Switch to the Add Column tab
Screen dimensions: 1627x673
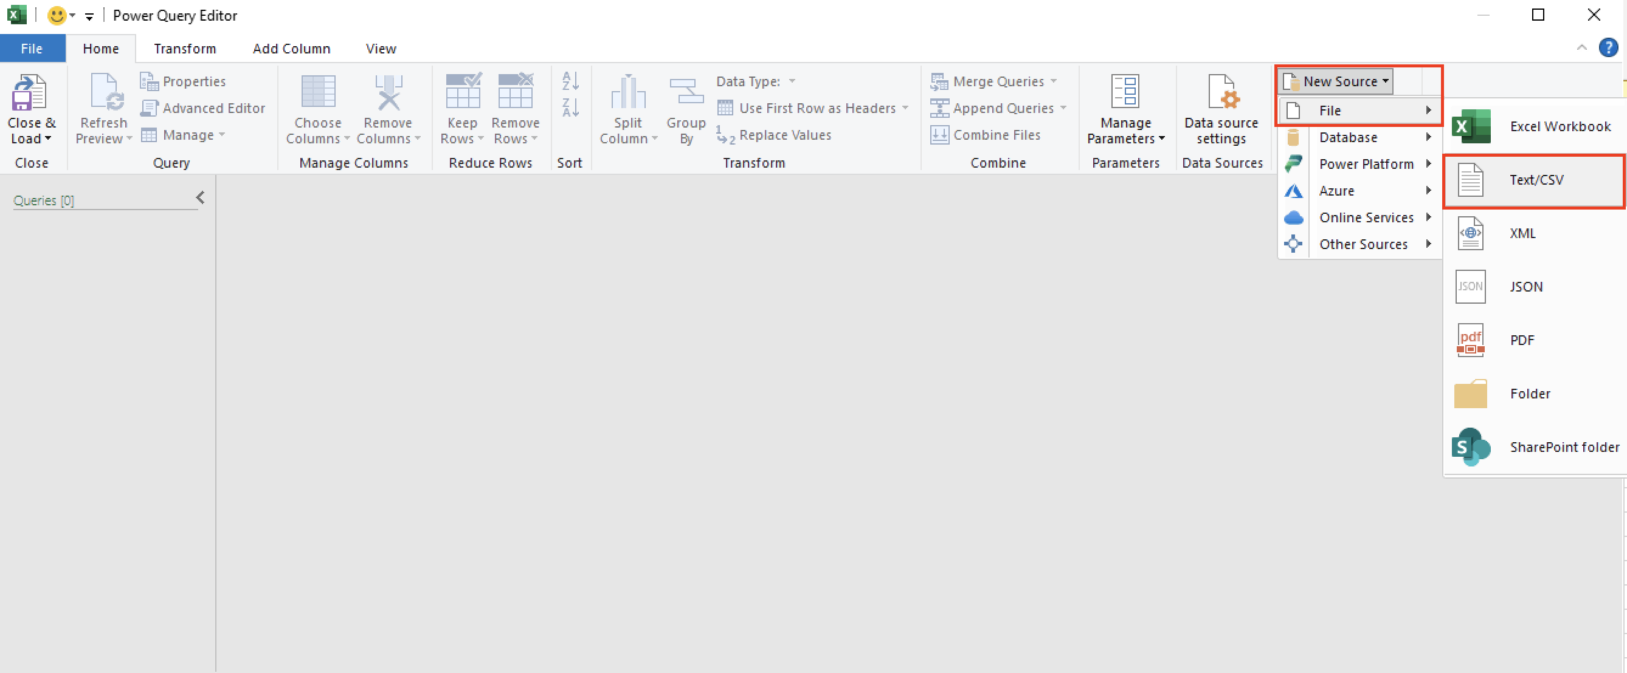coord(291,49)
